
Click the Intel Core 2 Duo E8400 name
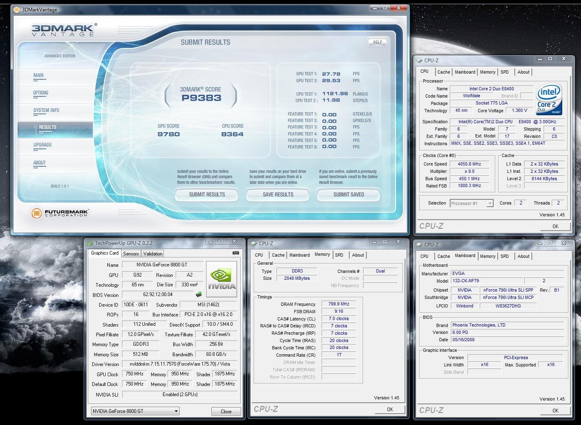coord(491,89)
